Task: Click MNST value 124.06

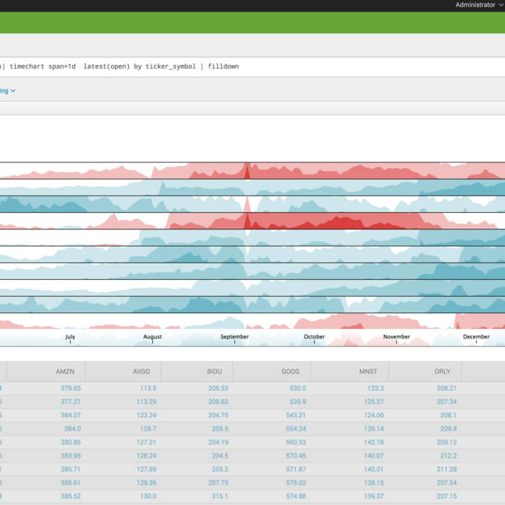Action: click(x=374, y=416)
